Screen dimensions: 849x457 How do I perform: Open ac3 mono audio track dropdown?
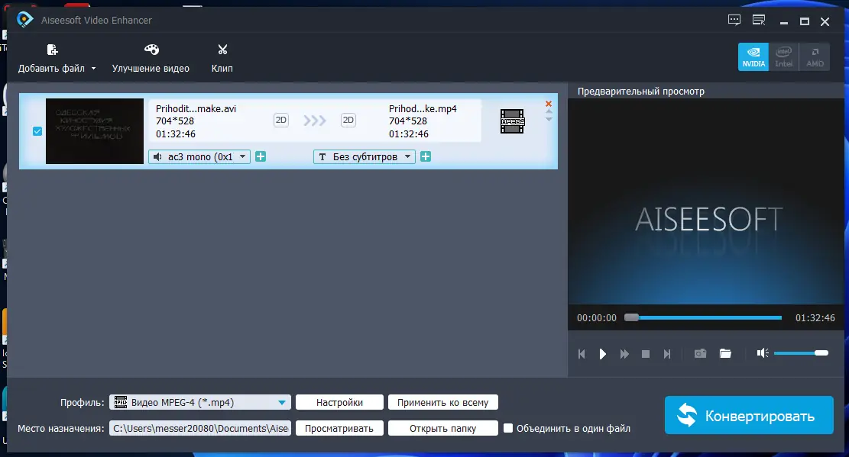point(199,157)
